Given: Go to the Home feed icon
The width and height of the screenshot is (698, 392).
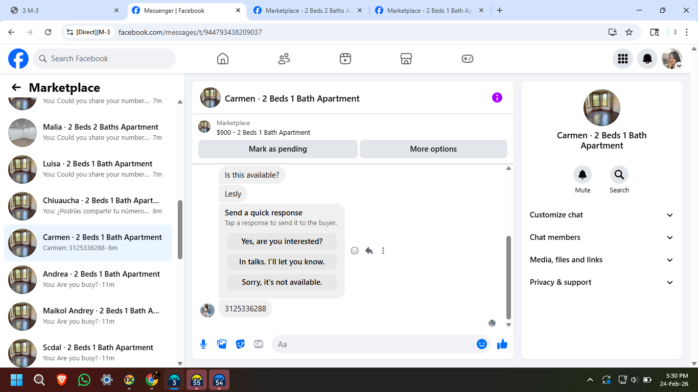Looking at the screenshot, I should tap(223, 59).
